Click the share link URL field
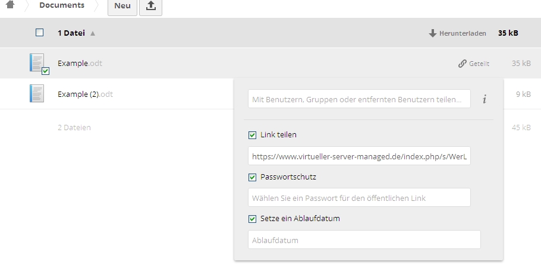The image size is (541, 274). click(359, 156)
